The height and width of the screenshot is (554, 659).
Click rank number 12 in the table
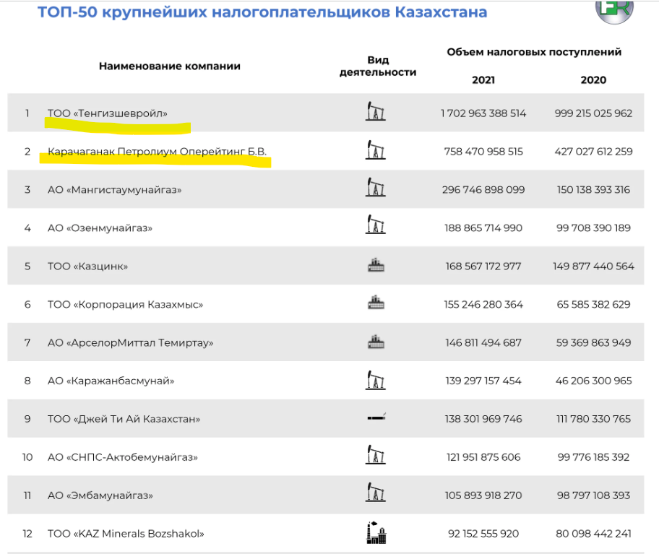(27, 534)
